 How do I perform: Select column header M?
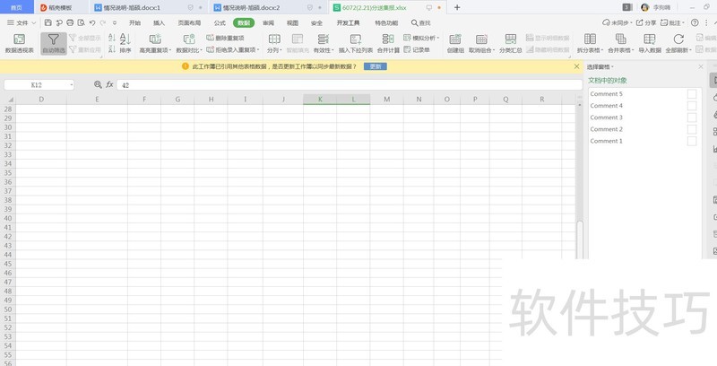coord(387,100)
